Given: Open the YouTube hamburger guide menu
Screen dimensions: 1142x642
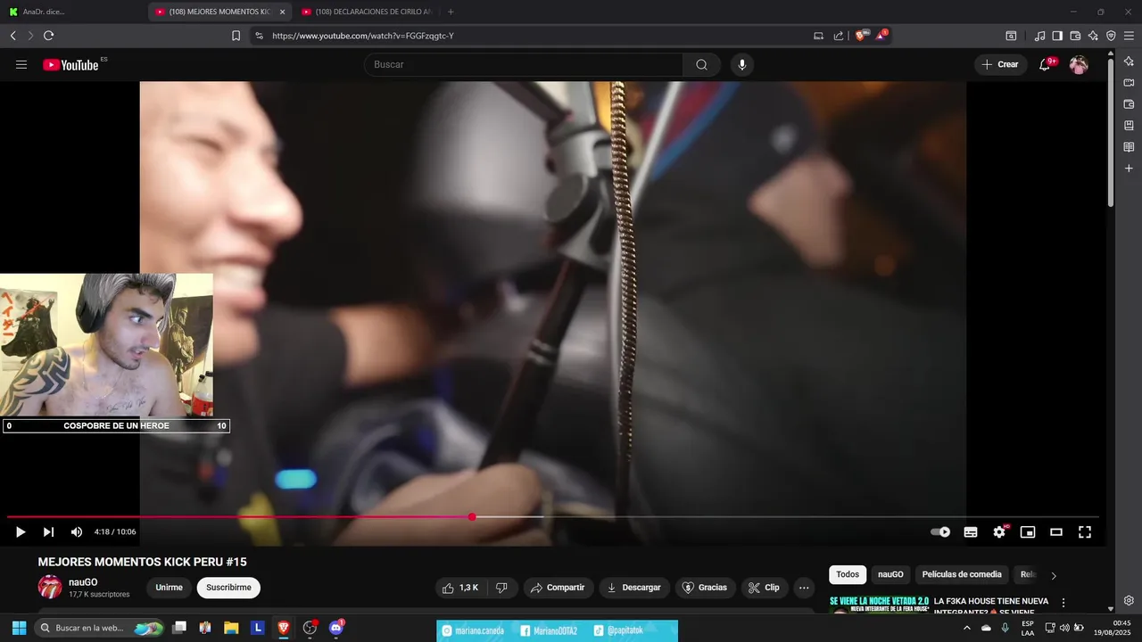Looking at the screenshot, I should (21, 64).
